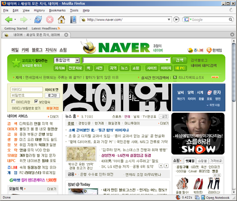This screenshot has height=201, width=237.
Task: Toggle the 아이디저장 checkbox
Action: tap(13, 101)
